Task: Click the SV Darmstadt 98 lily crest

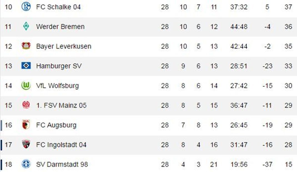Action: coord(26,164)
